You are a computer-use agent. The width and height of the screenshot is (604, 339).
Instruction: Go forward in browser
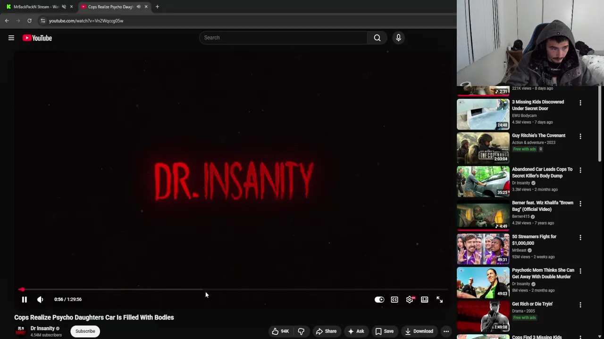coord(18,21)
